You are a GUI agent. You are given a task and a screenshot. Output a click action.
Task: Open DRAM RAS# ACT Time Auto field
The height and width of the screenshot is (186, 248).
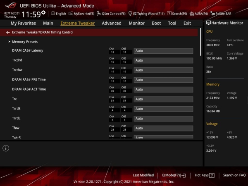pyautogui.click(x=163, y=89)
